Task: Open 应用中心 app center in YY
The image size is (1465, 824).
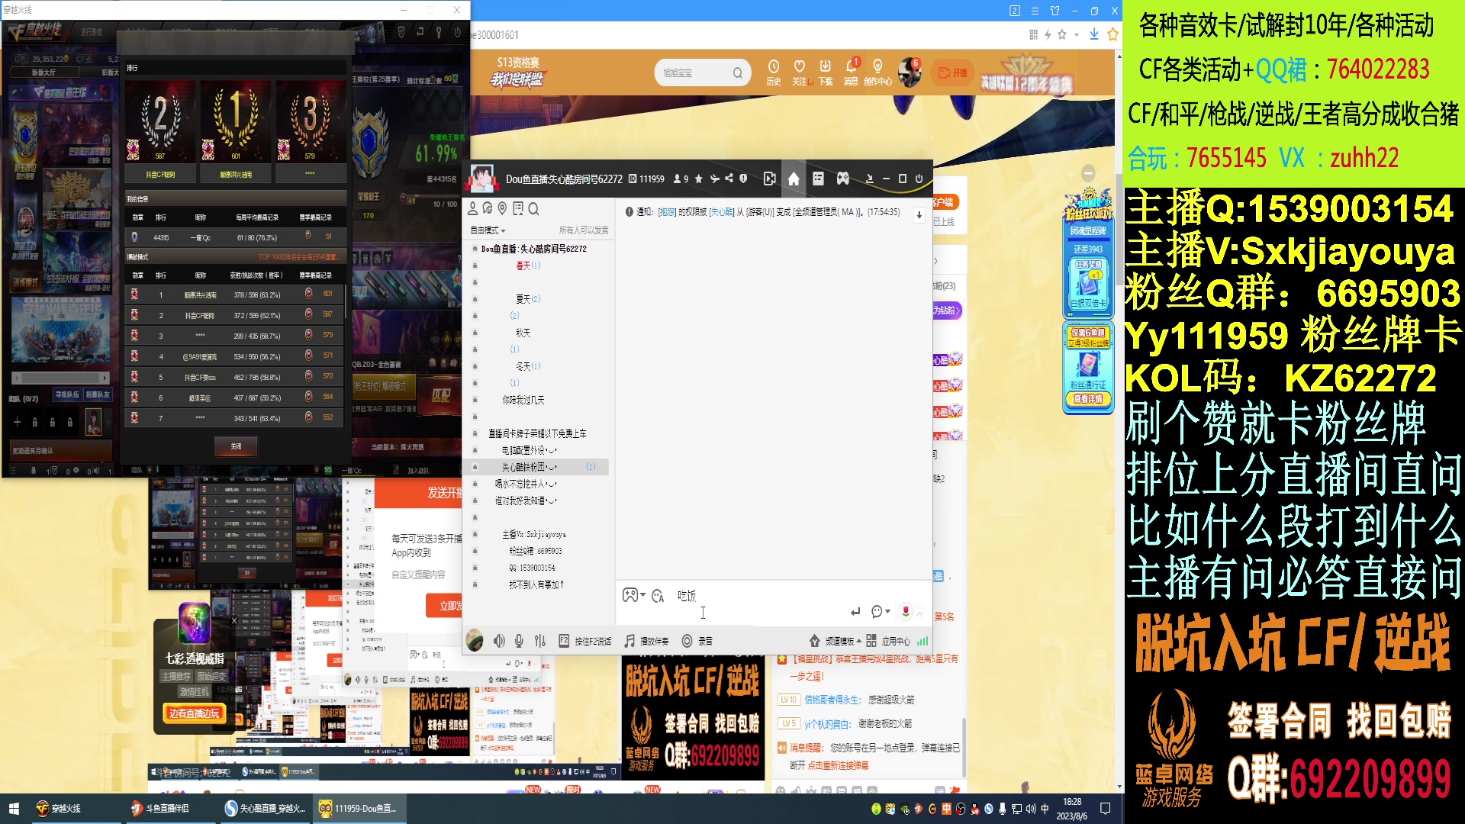Action: coord(888,641)
